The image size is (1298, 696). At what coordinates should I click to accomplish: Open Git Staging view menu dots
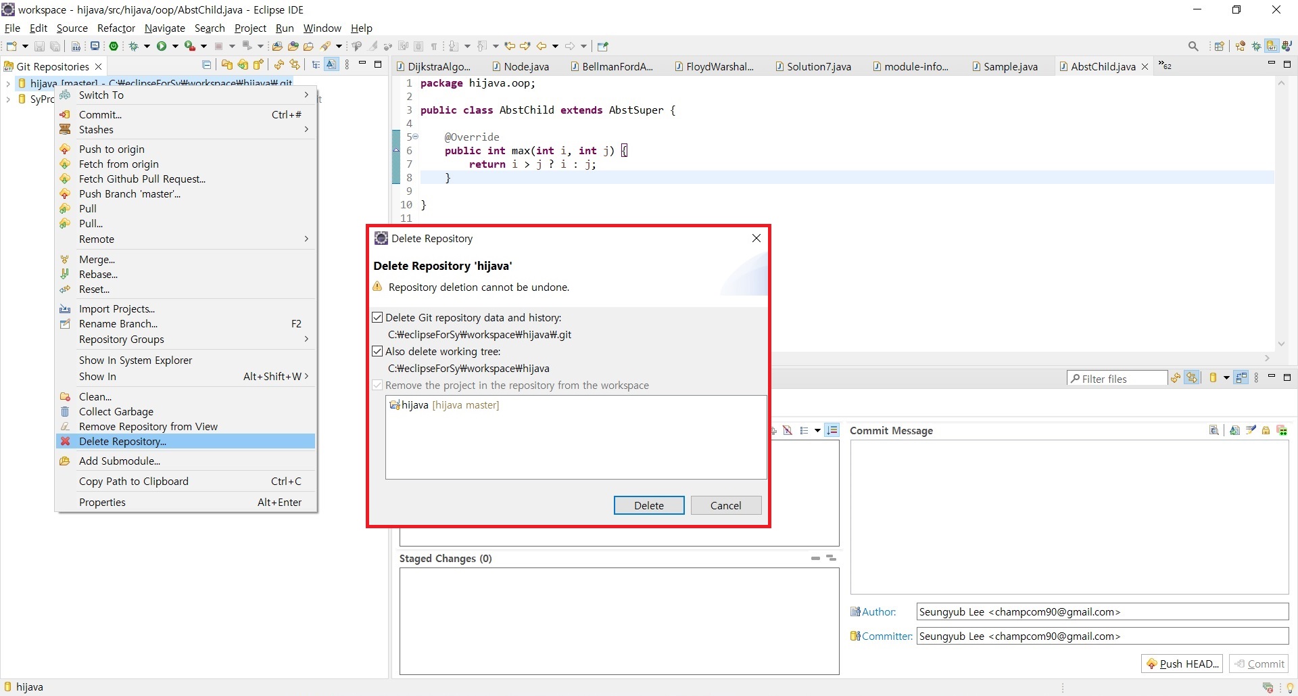tap(1256, 378)
